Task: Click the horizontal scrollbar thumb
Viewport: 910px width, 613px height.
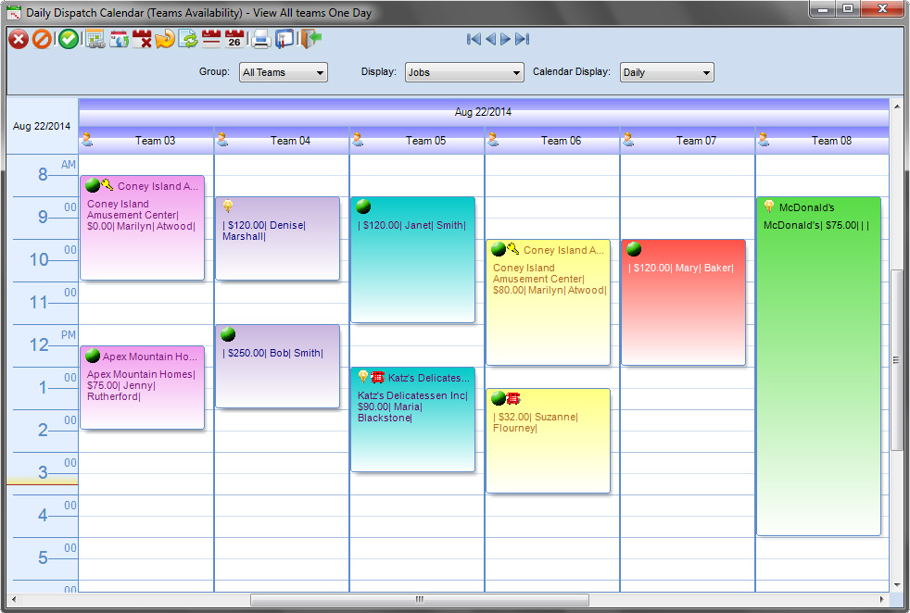Action: 420,599
